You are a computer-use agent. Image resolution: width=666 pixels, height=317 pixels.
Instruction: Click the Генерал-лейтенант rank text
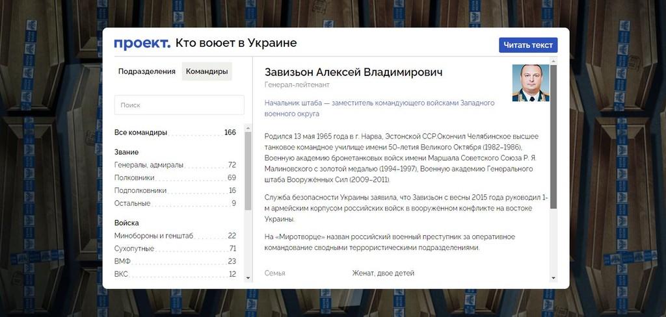[297, 85]
